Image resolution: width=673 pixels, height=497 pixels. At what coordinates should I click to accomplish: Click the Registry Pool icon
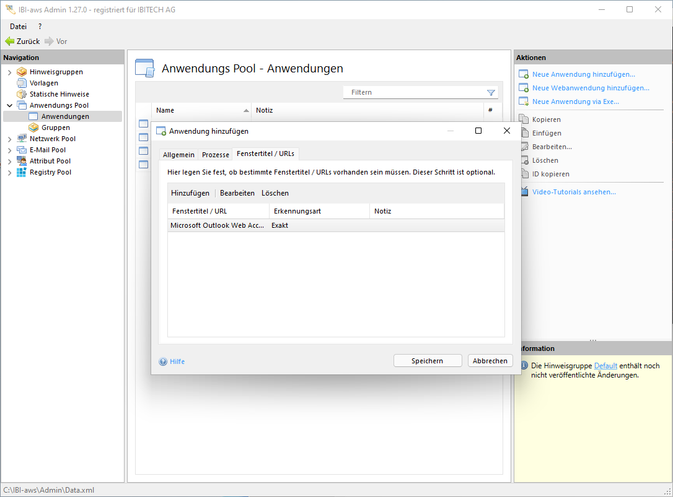22,172
